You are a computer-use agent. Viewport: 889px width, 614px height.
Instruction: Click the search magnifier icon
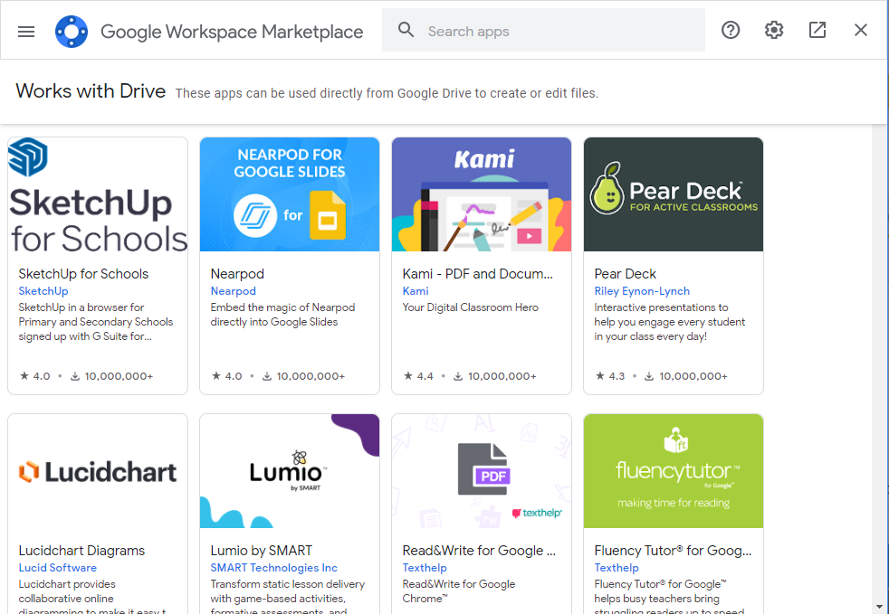(406, 31)
